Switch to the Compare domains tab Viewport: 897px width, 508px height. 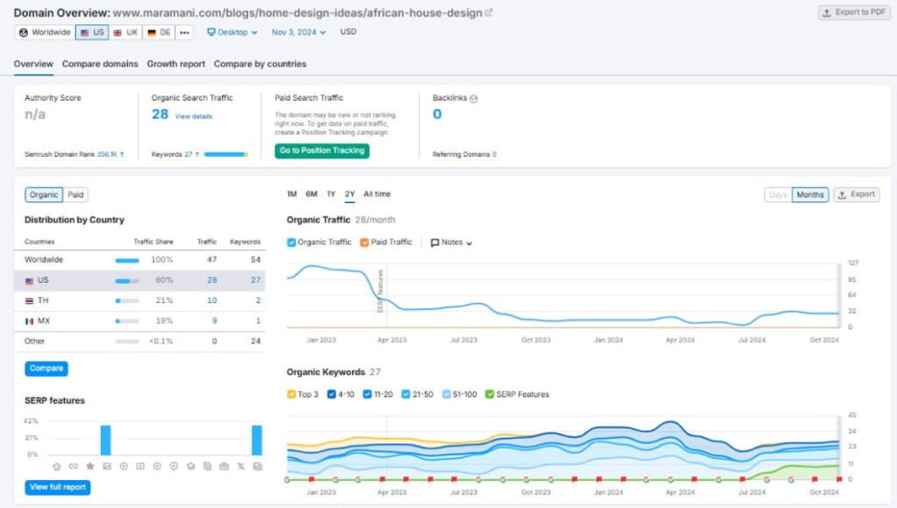[100, 64]
